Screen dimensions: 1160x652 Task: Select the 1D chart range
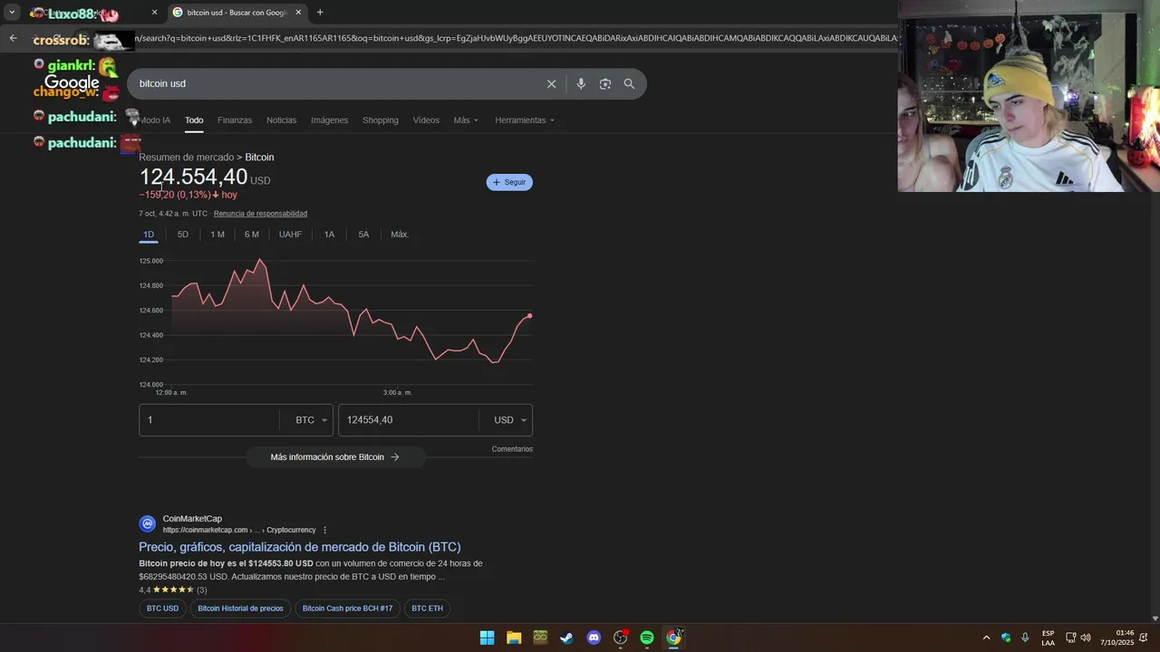click(149, 235)
